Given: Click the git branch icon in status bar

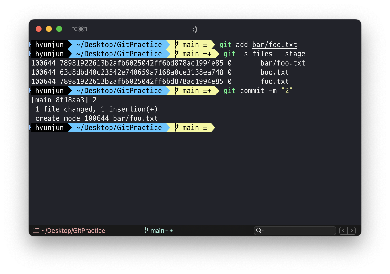Looking at the screenshot, I should 147,230.
